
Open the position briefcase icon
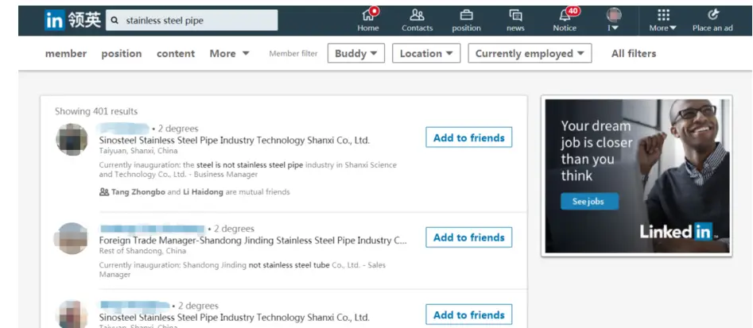(466, 15)
